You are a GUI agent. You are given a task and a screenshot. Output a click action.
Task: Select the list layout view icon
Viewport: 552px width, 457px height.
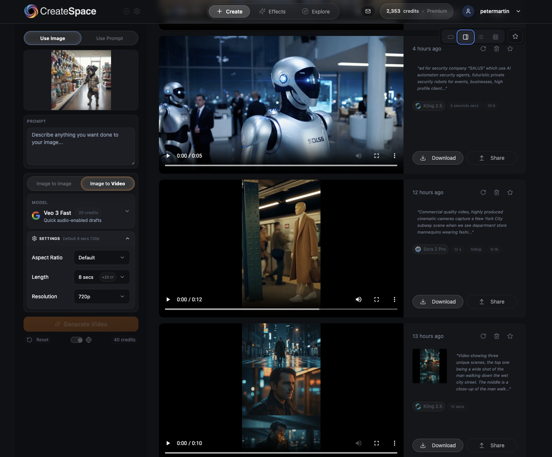point(481,37)
